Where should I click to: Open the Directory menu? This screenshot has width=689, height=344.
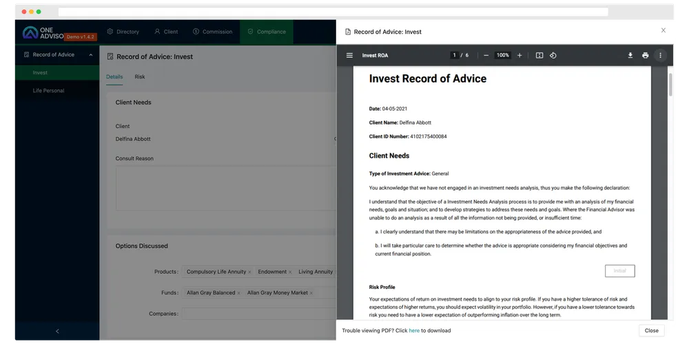123,32
